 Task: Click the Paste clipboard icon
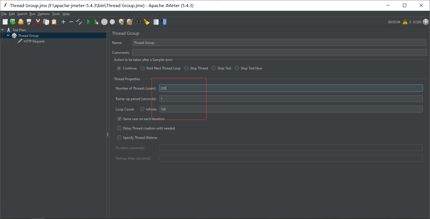pos(54,22)
